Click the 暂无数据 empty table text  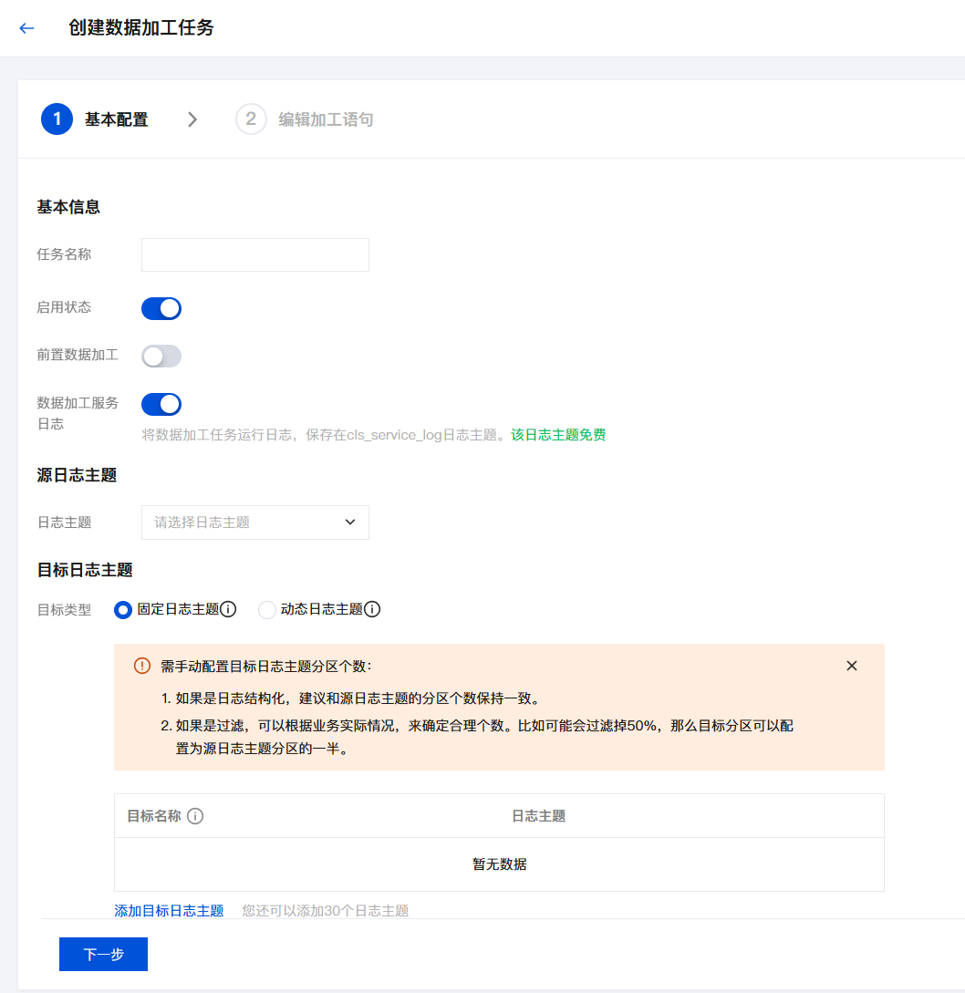click(x=499, y=864)
